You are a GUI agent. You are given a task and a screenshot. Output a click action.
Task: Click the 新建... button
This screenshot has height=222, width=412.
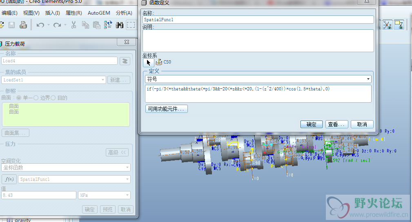tap(119, 80)
